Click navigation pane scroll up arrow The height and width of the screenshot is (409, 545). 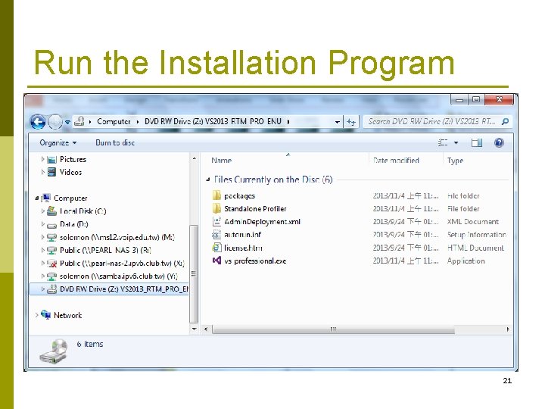[195, 158]
